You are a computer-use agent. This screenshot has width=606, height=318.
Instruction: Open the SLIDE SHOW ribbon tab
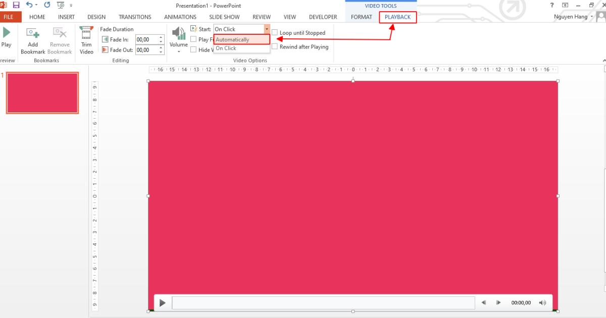click(224, 17)
